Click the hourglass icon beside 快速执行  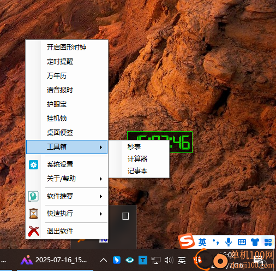click(33, 214)
